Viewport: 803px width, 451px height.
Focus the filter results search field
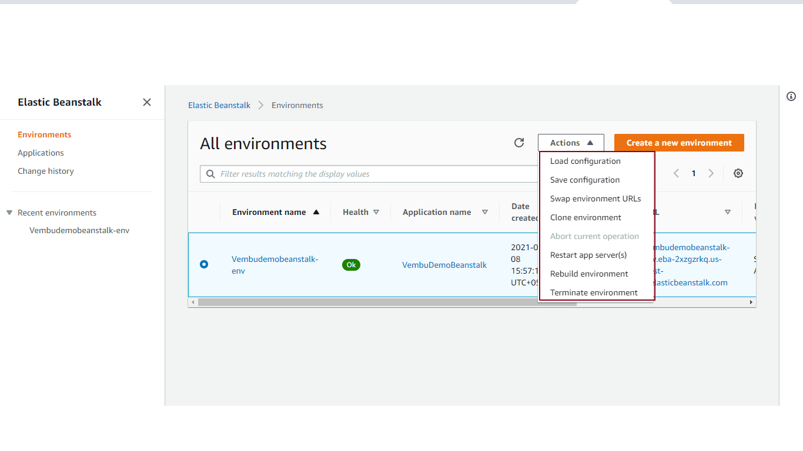coord(369,174)
